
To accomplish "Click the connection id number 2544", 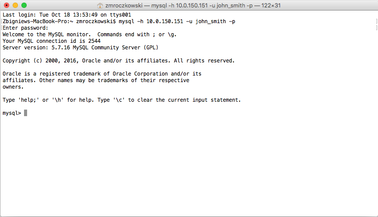I will [94, 41].
